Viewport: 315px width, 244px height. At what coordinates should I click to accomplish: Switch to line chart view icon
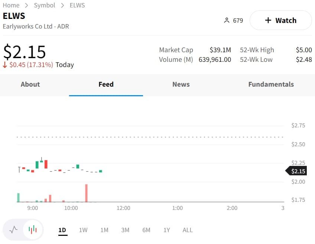tap(13, 230)
